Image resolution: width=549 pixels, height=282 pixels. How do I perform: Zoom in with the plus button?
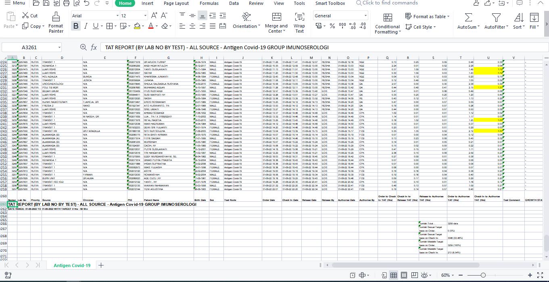(x=530, y=275)
